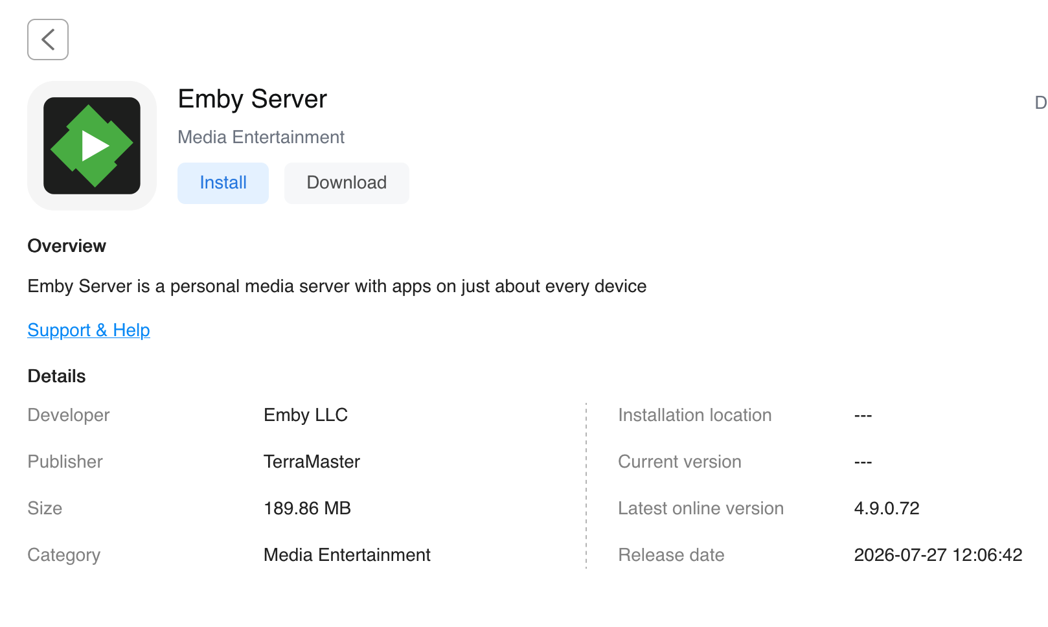
Task: Click the Publisher label
Action: [65, 462]
